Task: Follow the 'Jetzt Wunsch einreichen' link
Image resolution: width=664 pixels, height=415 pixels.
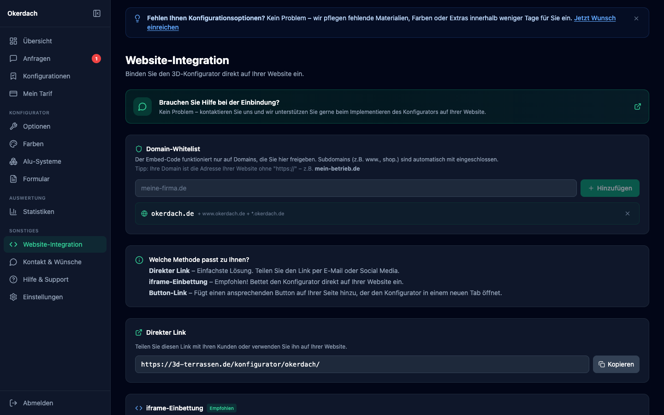Action: pos(594,18)
